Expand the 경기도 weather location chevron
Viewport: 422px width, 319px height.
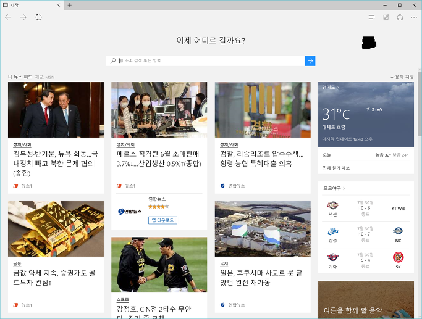pos(339,88)
